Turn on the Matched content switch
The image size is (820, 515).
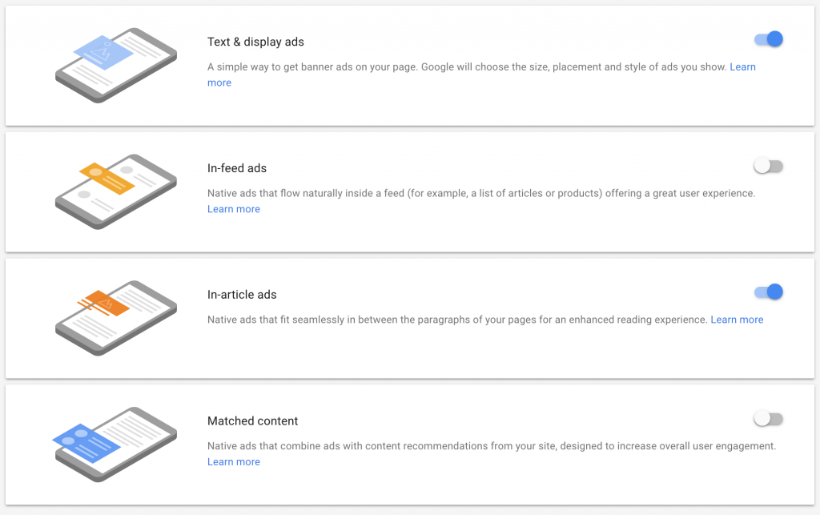coord(768,418)
